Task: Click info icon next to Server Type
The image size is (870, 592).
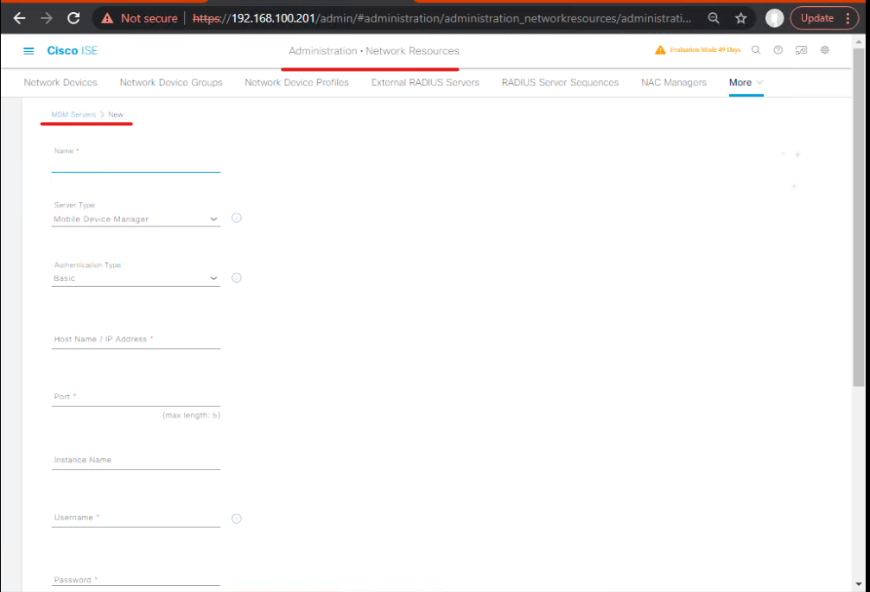Action: (x=237, y=218)
